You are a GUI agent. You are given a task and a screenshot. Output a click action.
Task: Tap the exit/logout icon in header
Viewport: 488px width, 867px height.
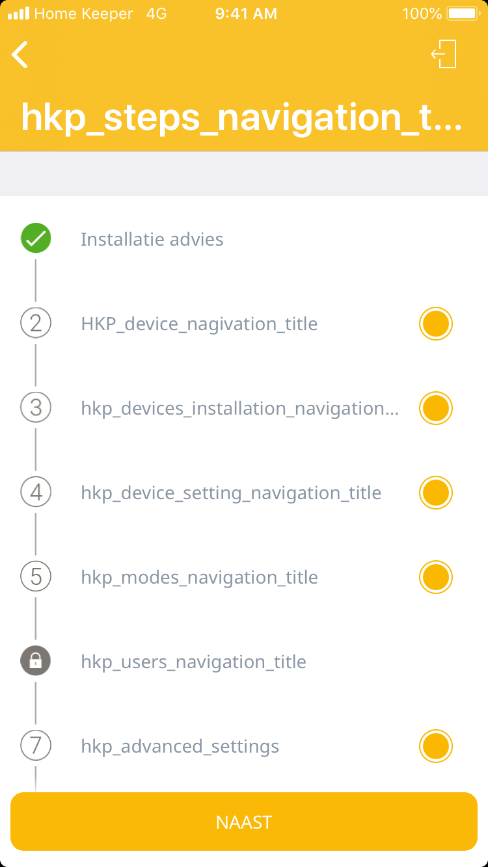coord(444,54)
